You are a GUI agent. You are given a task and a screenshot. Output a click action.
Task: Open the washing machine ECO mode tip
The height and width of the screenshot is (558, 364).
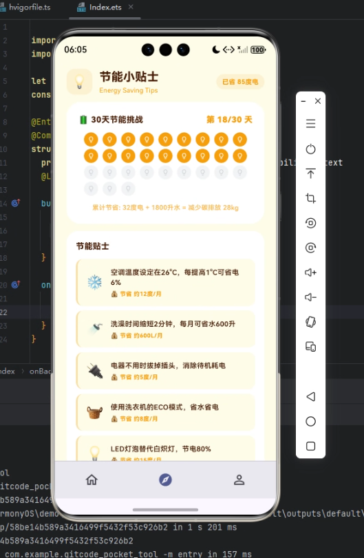[165, 412]
